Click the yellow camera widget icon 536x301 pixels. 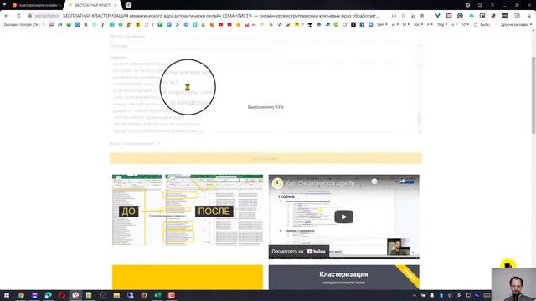(508, 265)
